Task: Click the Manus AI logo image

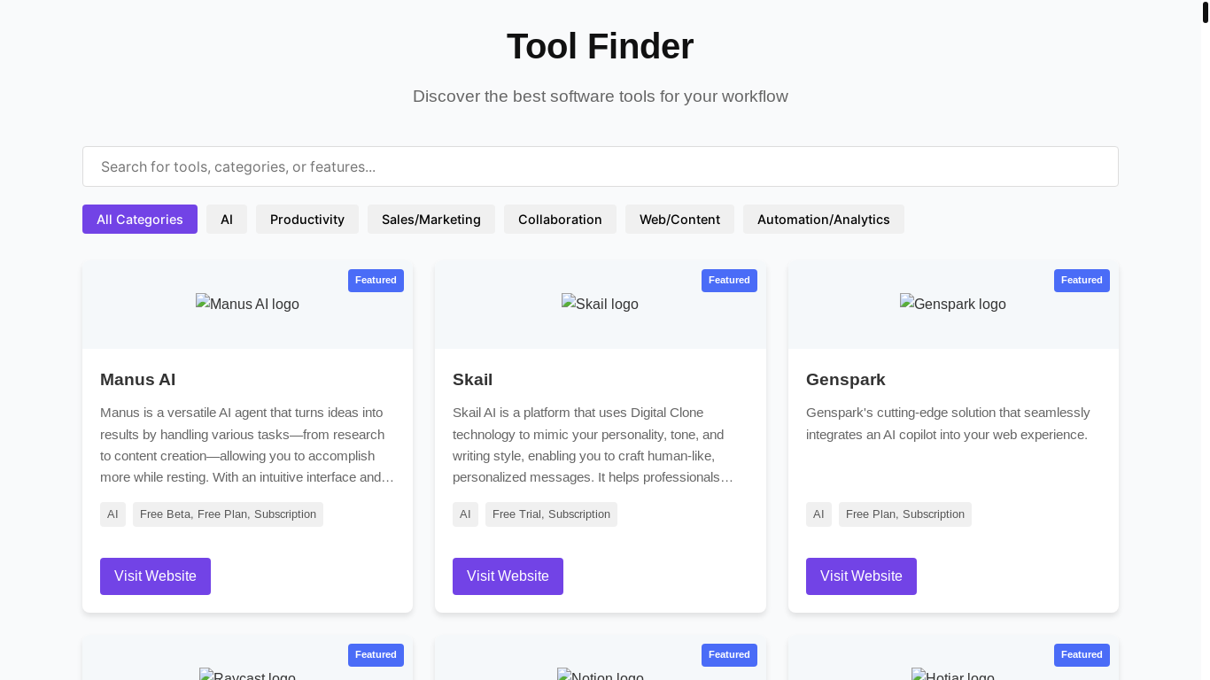Action: point(247,304)
